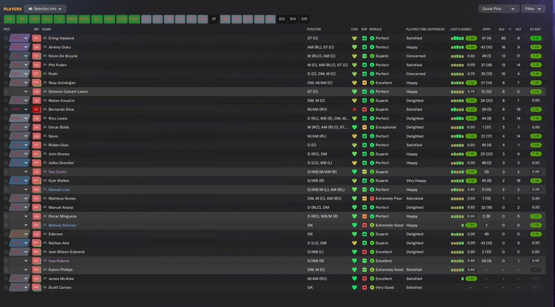Select the S15 substitute slot

click(x=304, y=19)
